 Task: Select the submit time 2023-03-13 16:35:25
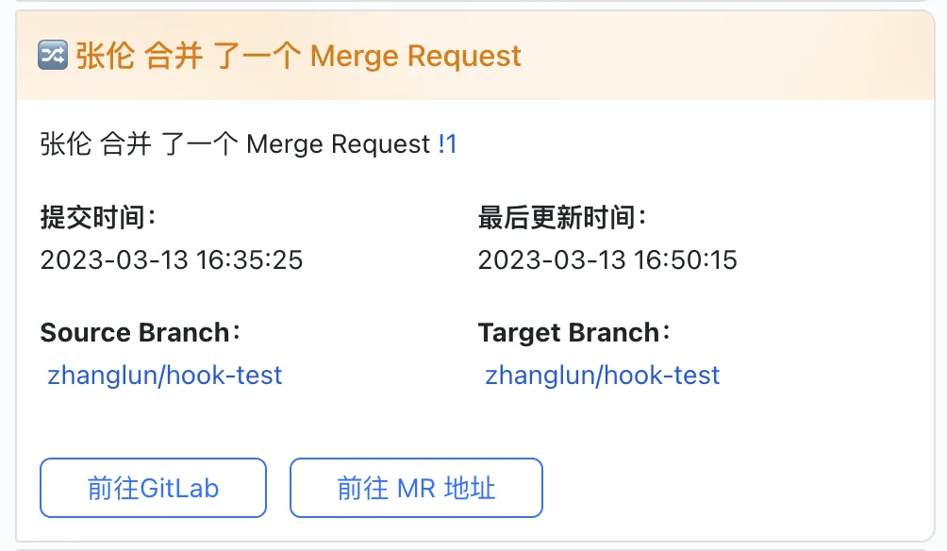[x=172, y=260]
